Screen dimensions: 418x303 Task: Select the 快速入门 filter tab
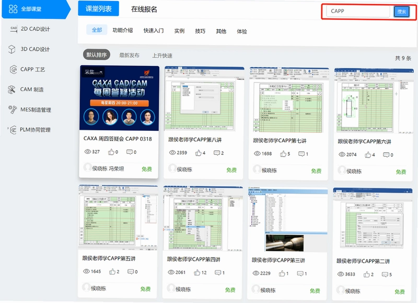tap(154, 31)
